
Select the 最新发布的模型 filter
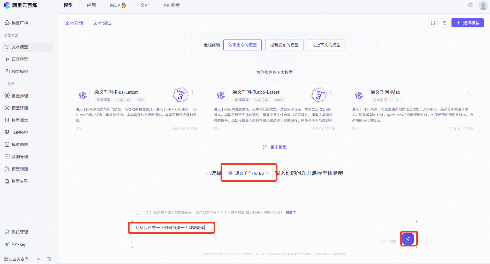tap(284, 45)
